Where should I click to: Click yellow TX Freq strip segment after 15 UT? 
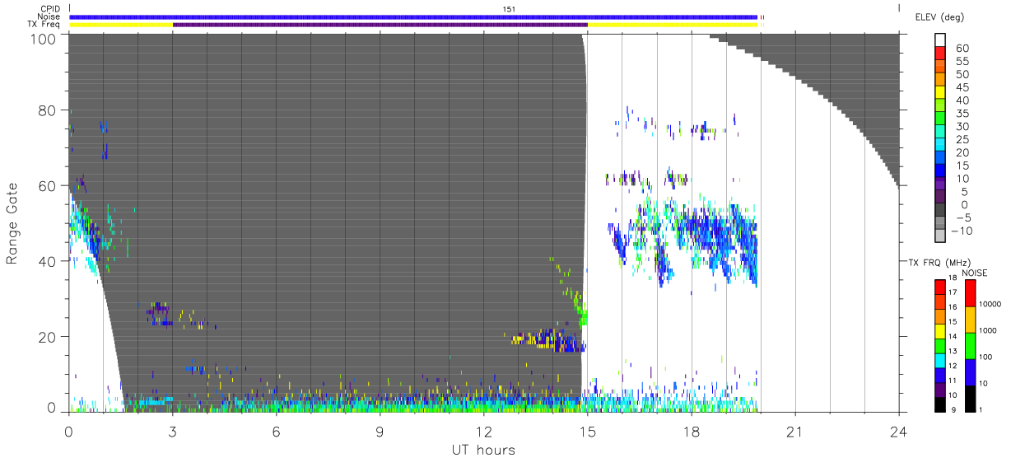coord(673,25)
